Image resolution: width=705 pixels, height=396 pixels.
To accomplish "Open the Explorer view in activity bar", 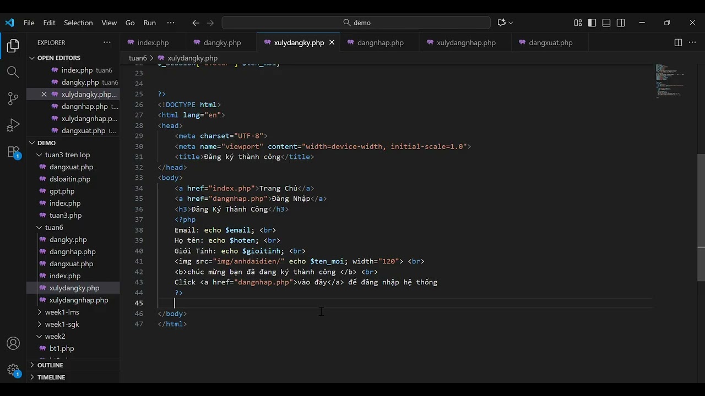I will [x=13, y=46].
